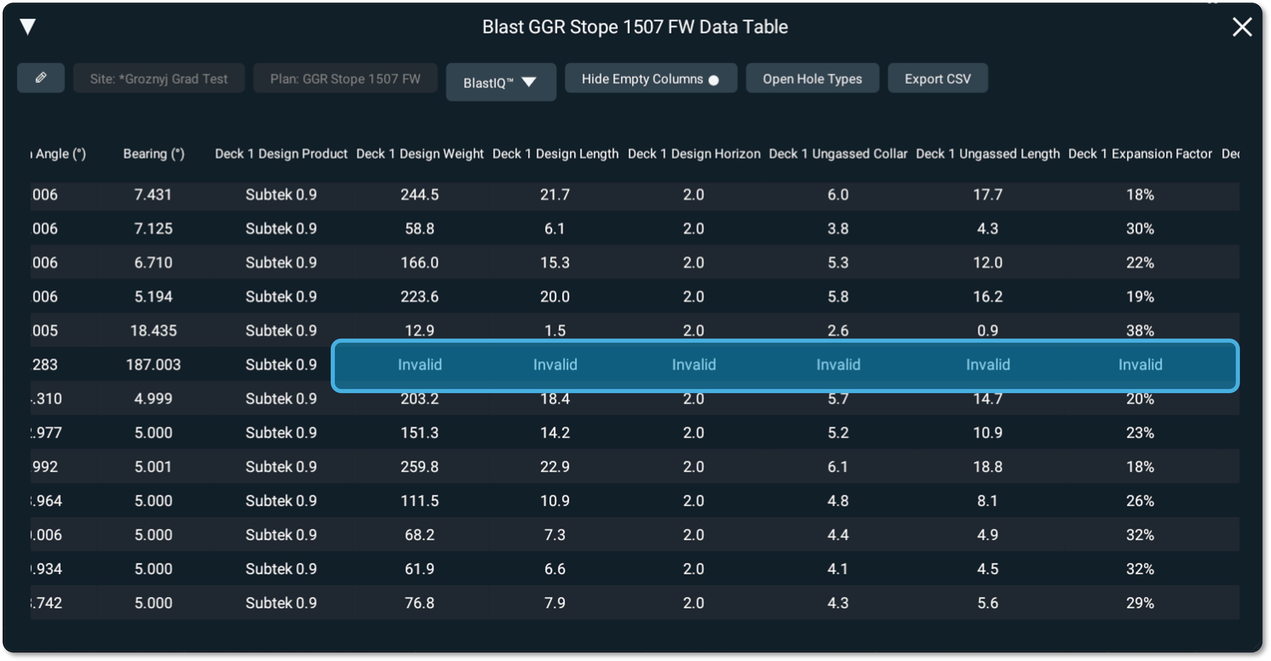The image size is (1271, 661).
Task: Click Subtek 0.9 in the 187.003 row
Action: (x=281, y=365)
